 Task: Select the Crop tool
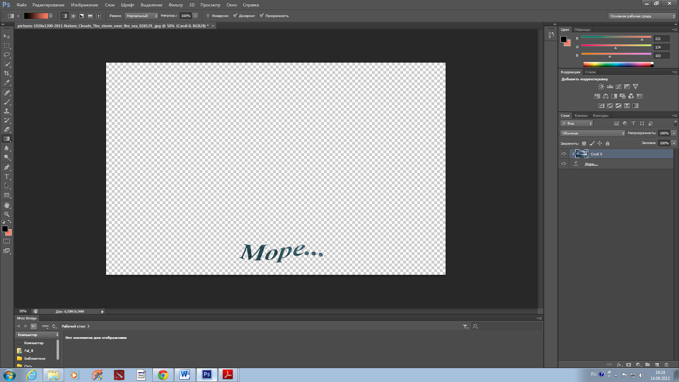tap(7, 73)
